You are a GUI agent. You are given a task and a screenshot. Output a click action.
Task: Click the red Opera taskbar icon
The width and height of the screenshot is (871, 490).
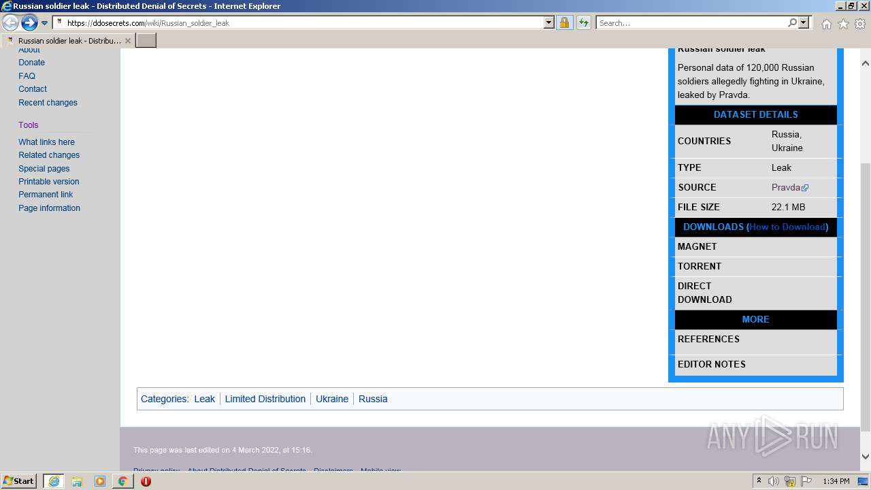coord(146,481)
